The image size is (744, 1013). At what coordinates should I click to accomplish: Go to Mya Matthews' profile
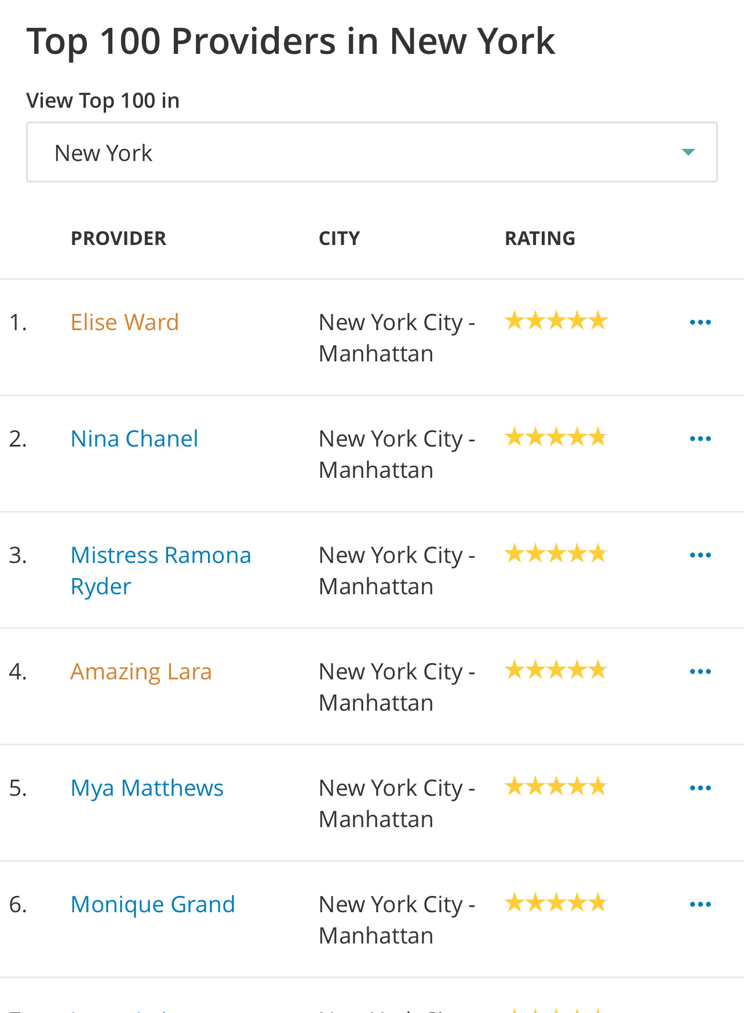tap(147, 788)
